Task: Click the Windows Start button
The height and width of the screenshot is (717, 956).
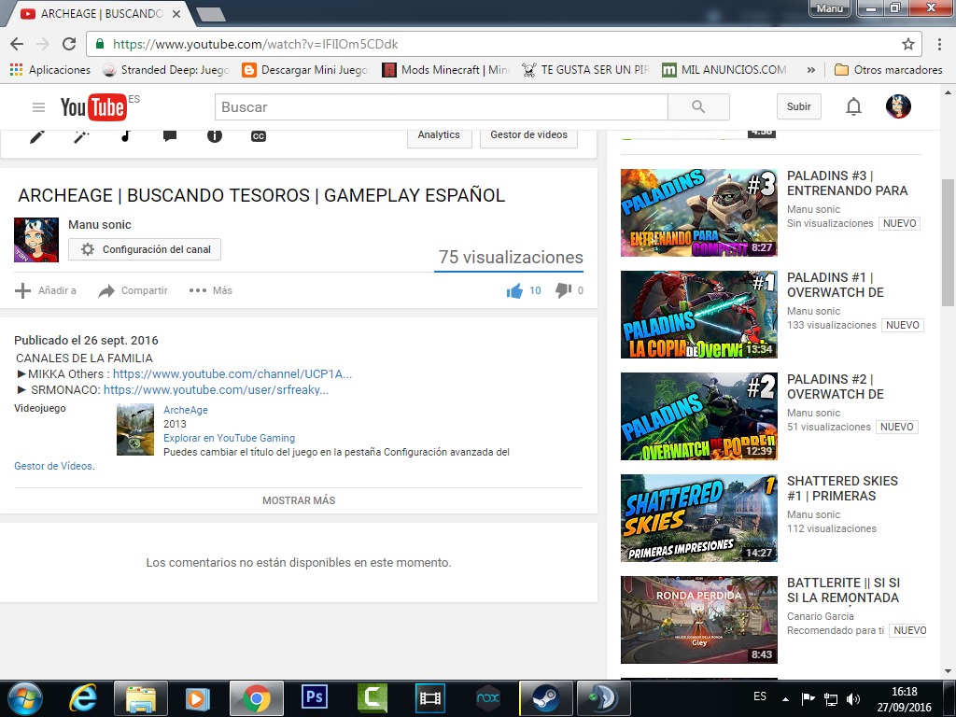Action: 25,697
